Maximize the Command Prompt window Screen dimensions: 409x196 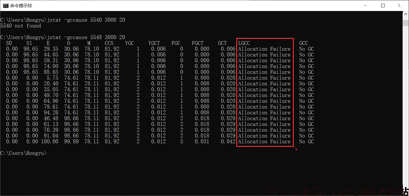point(383,6)
